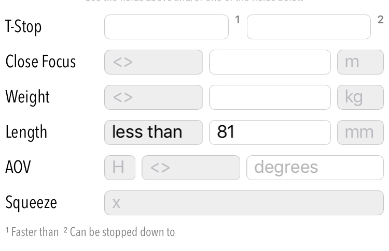Open the Close Focus comparison dropdown
The height and width of the screenshot is (251, 389).
154,62
